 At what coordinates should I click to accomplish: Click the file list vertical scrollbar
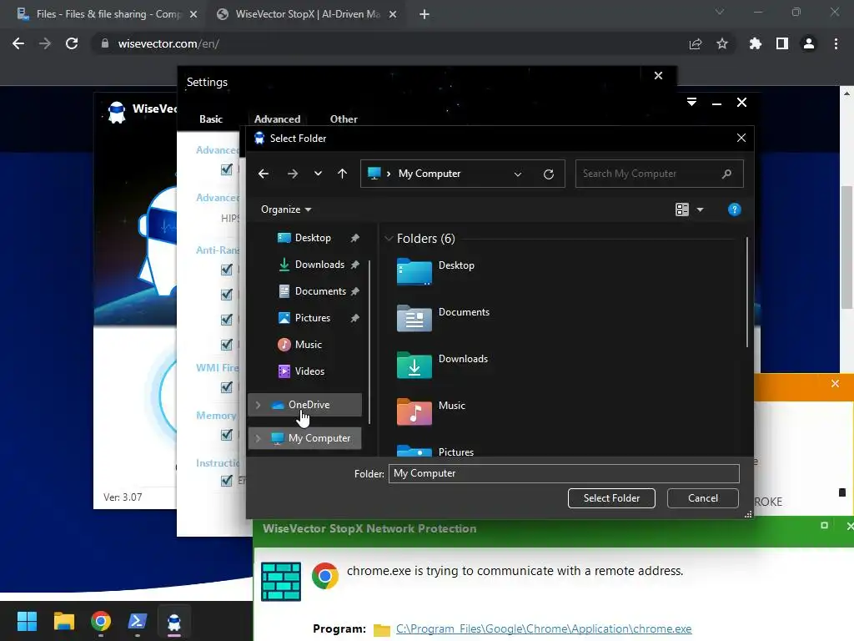747,292
